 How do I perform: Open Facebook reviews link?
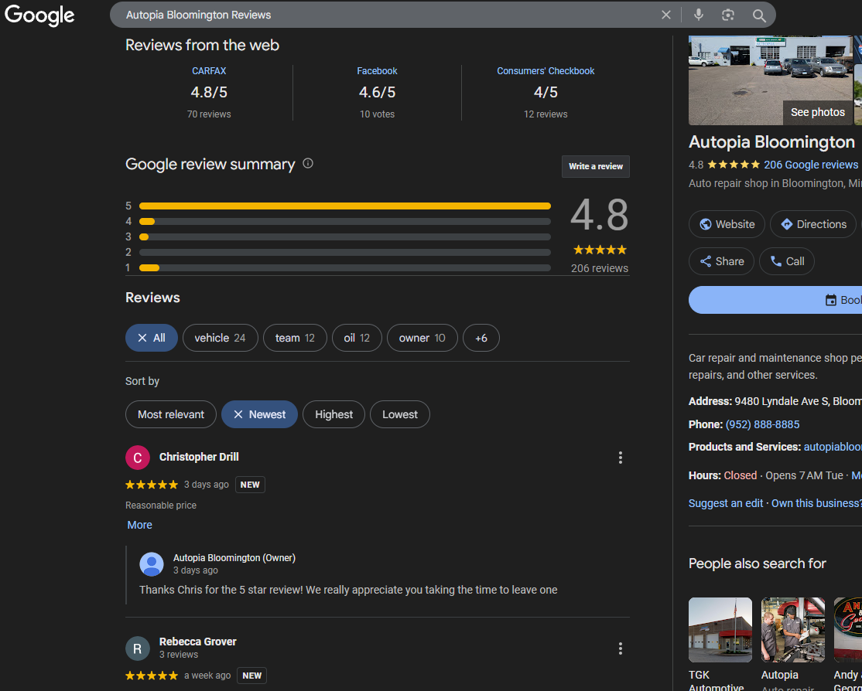(x=377, y=71)
